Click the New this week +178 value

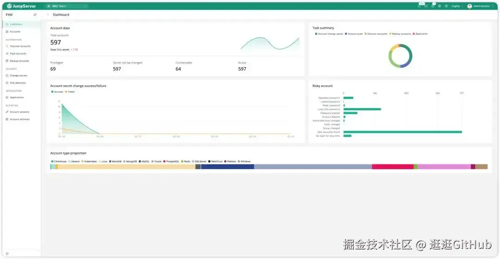74,50
